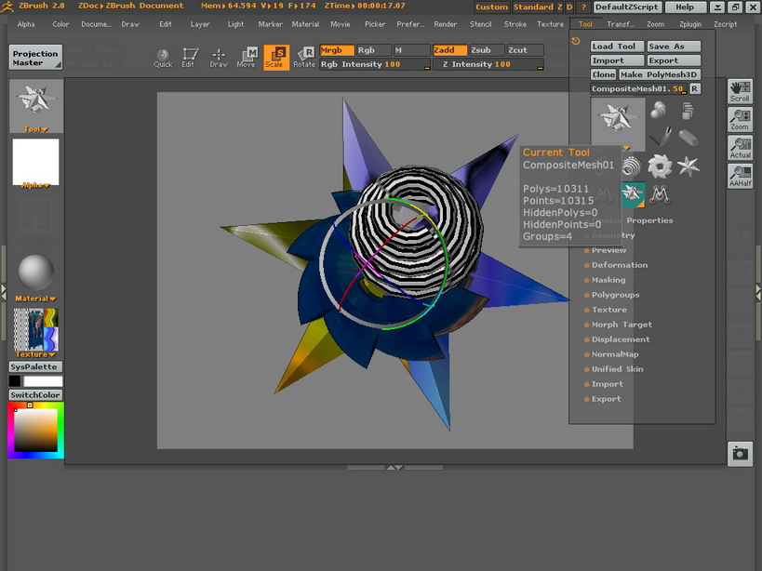762x571 pixels.
Task: Select the Sphere3D tool in the Tool palette
Action: pos(657,109)
